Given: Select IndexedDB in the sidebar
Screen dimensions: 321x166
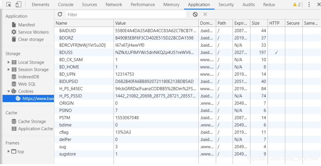Looking at the screenshot, I should [28, 77].
